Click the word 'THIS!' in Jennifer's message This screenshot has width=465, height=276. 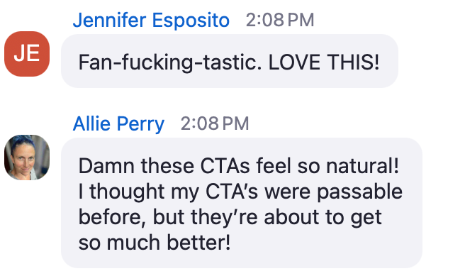353,62
